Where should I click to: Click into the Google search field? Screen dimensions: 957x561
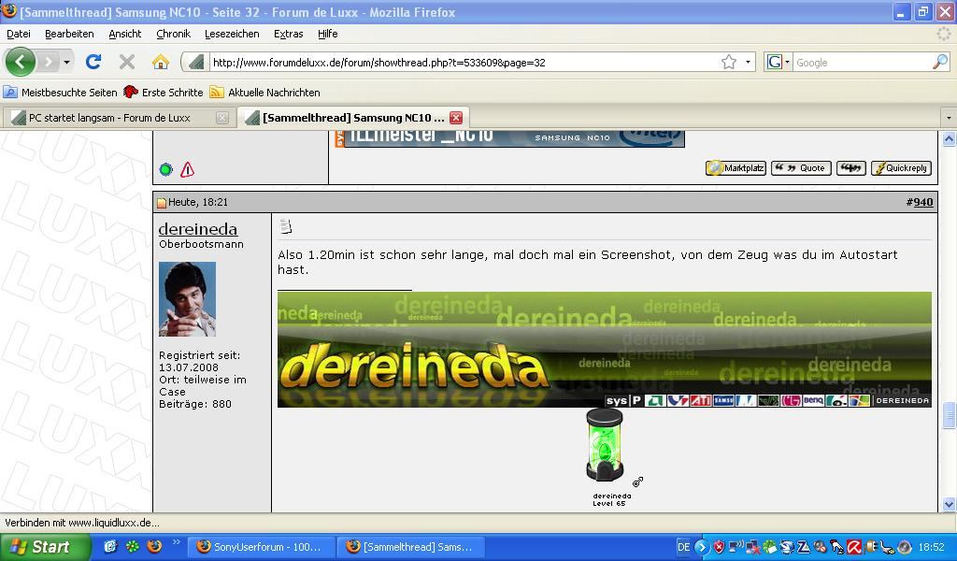[862, 63]
